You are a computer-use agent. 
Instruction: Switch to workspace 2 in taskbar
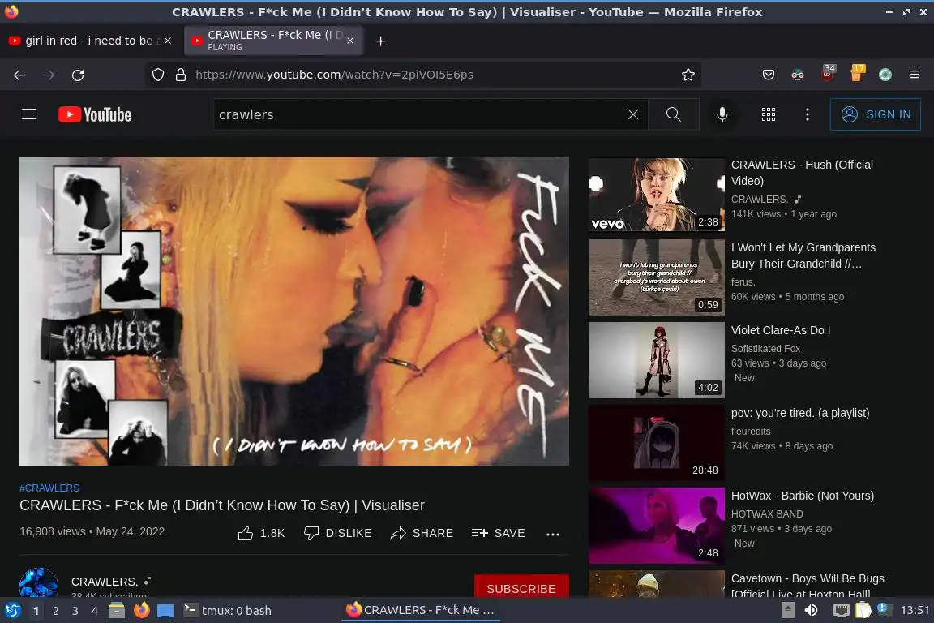coord(55,611)
